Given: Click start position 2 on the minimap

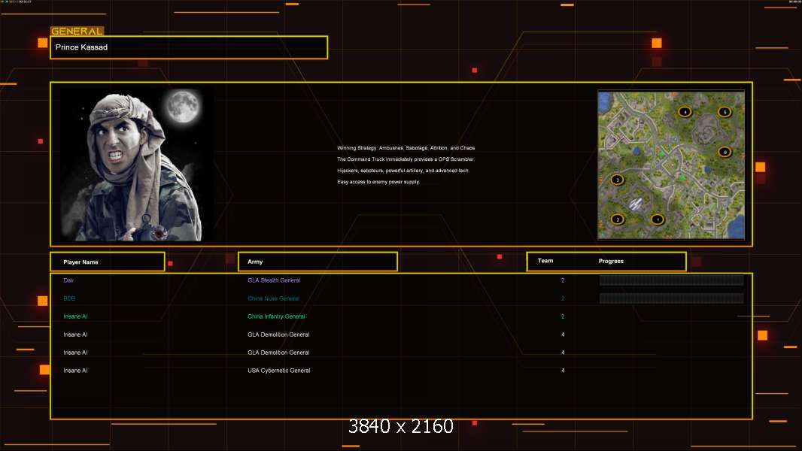Looking at the screenshot, I should [x=618, y=220].
